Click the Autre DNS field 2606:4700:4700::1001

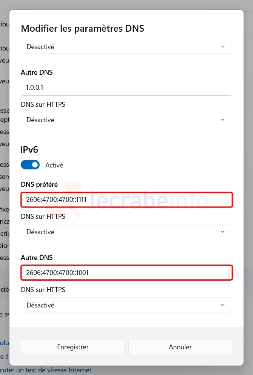pos(126,272)
